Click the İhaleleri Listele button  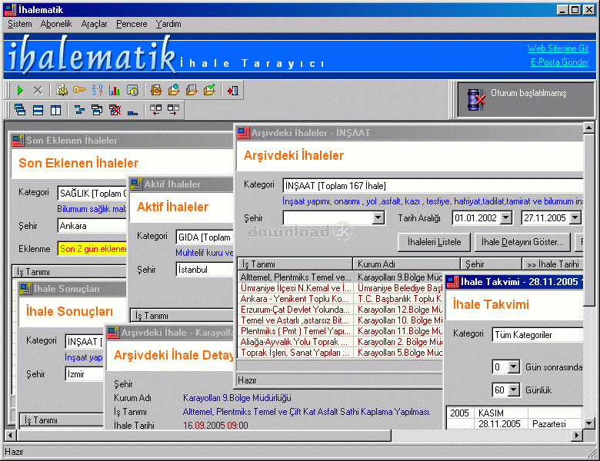(x=434, y=242)
